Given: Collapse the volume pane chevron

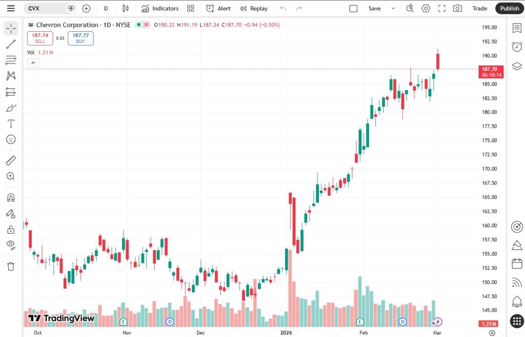Looking at the screenshot, I should pos(33,62).
